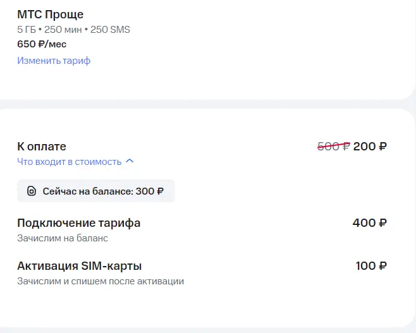Click the SIM card balance icon
The height and width of the screenshot is (333, 416).
pyautogui.click(x=32, y=191)
